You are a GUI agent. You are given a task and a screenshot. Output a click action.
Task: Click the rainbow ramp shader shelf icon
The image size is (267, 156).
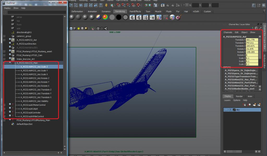tap(105, 17)
